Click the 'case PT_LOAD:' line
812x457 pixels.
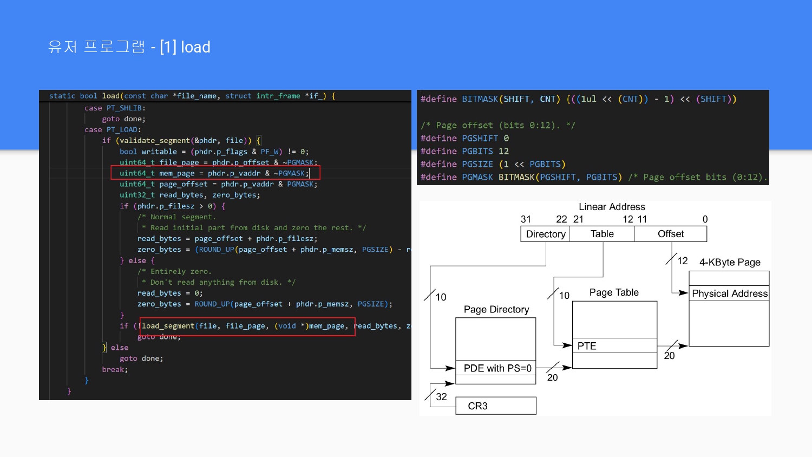coord(113,129)
